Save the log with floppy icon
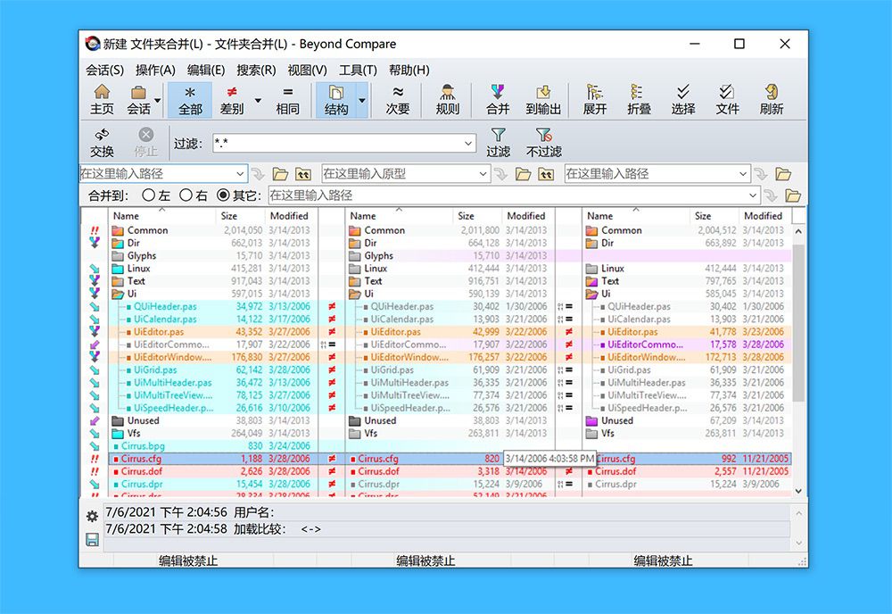Image resolution: width=892 pixels, height=614 pixels. [x=92, y=539]
